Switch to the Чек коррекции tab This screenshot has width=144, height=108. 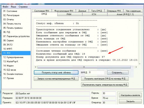pyautogui.click(x=133, y=11)
